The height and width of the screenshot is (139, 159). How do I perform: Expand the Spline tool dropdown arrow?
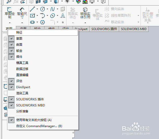pyautogui.click(x=57, y=9)
